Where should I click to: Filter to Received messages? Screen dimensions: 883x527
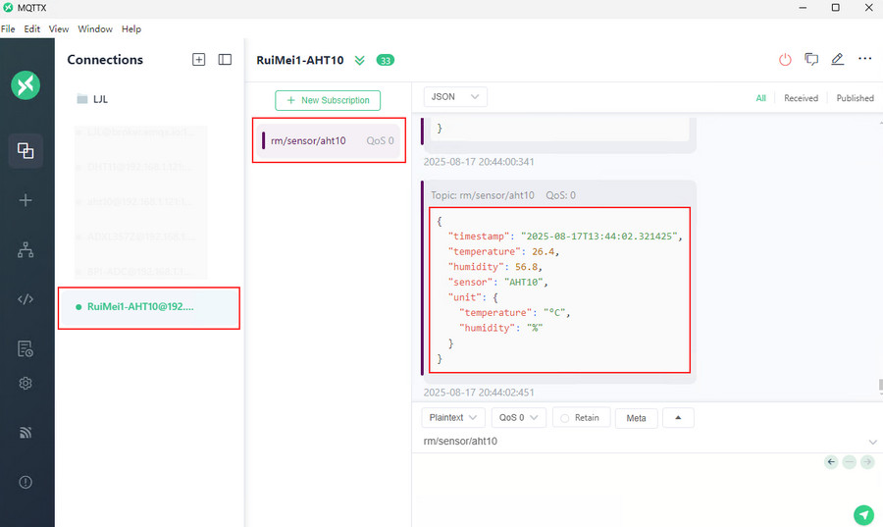coord(801,98)
